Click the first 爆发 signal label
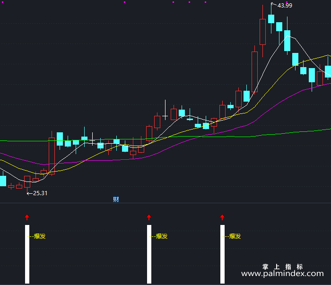Viewport: 331px width, 285px height. [40, 236]
